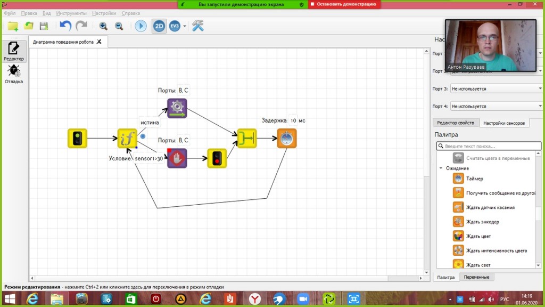Screen dimensions: 545x307
Task: Open the EV3 robot model dropdown arrow
Action: click(x=185, y=26)
